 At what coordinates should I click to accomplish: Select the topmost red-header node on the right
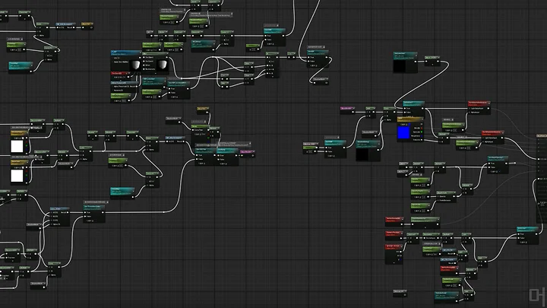pos(477,103)
